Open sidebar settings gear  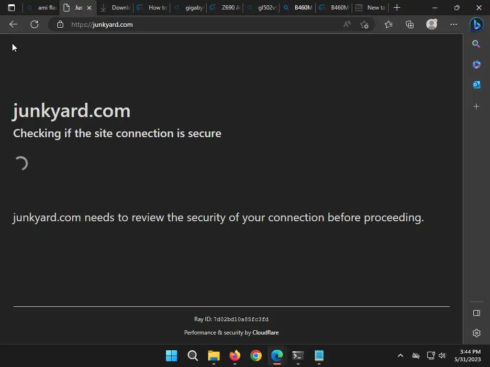click(x=477, y=333)
